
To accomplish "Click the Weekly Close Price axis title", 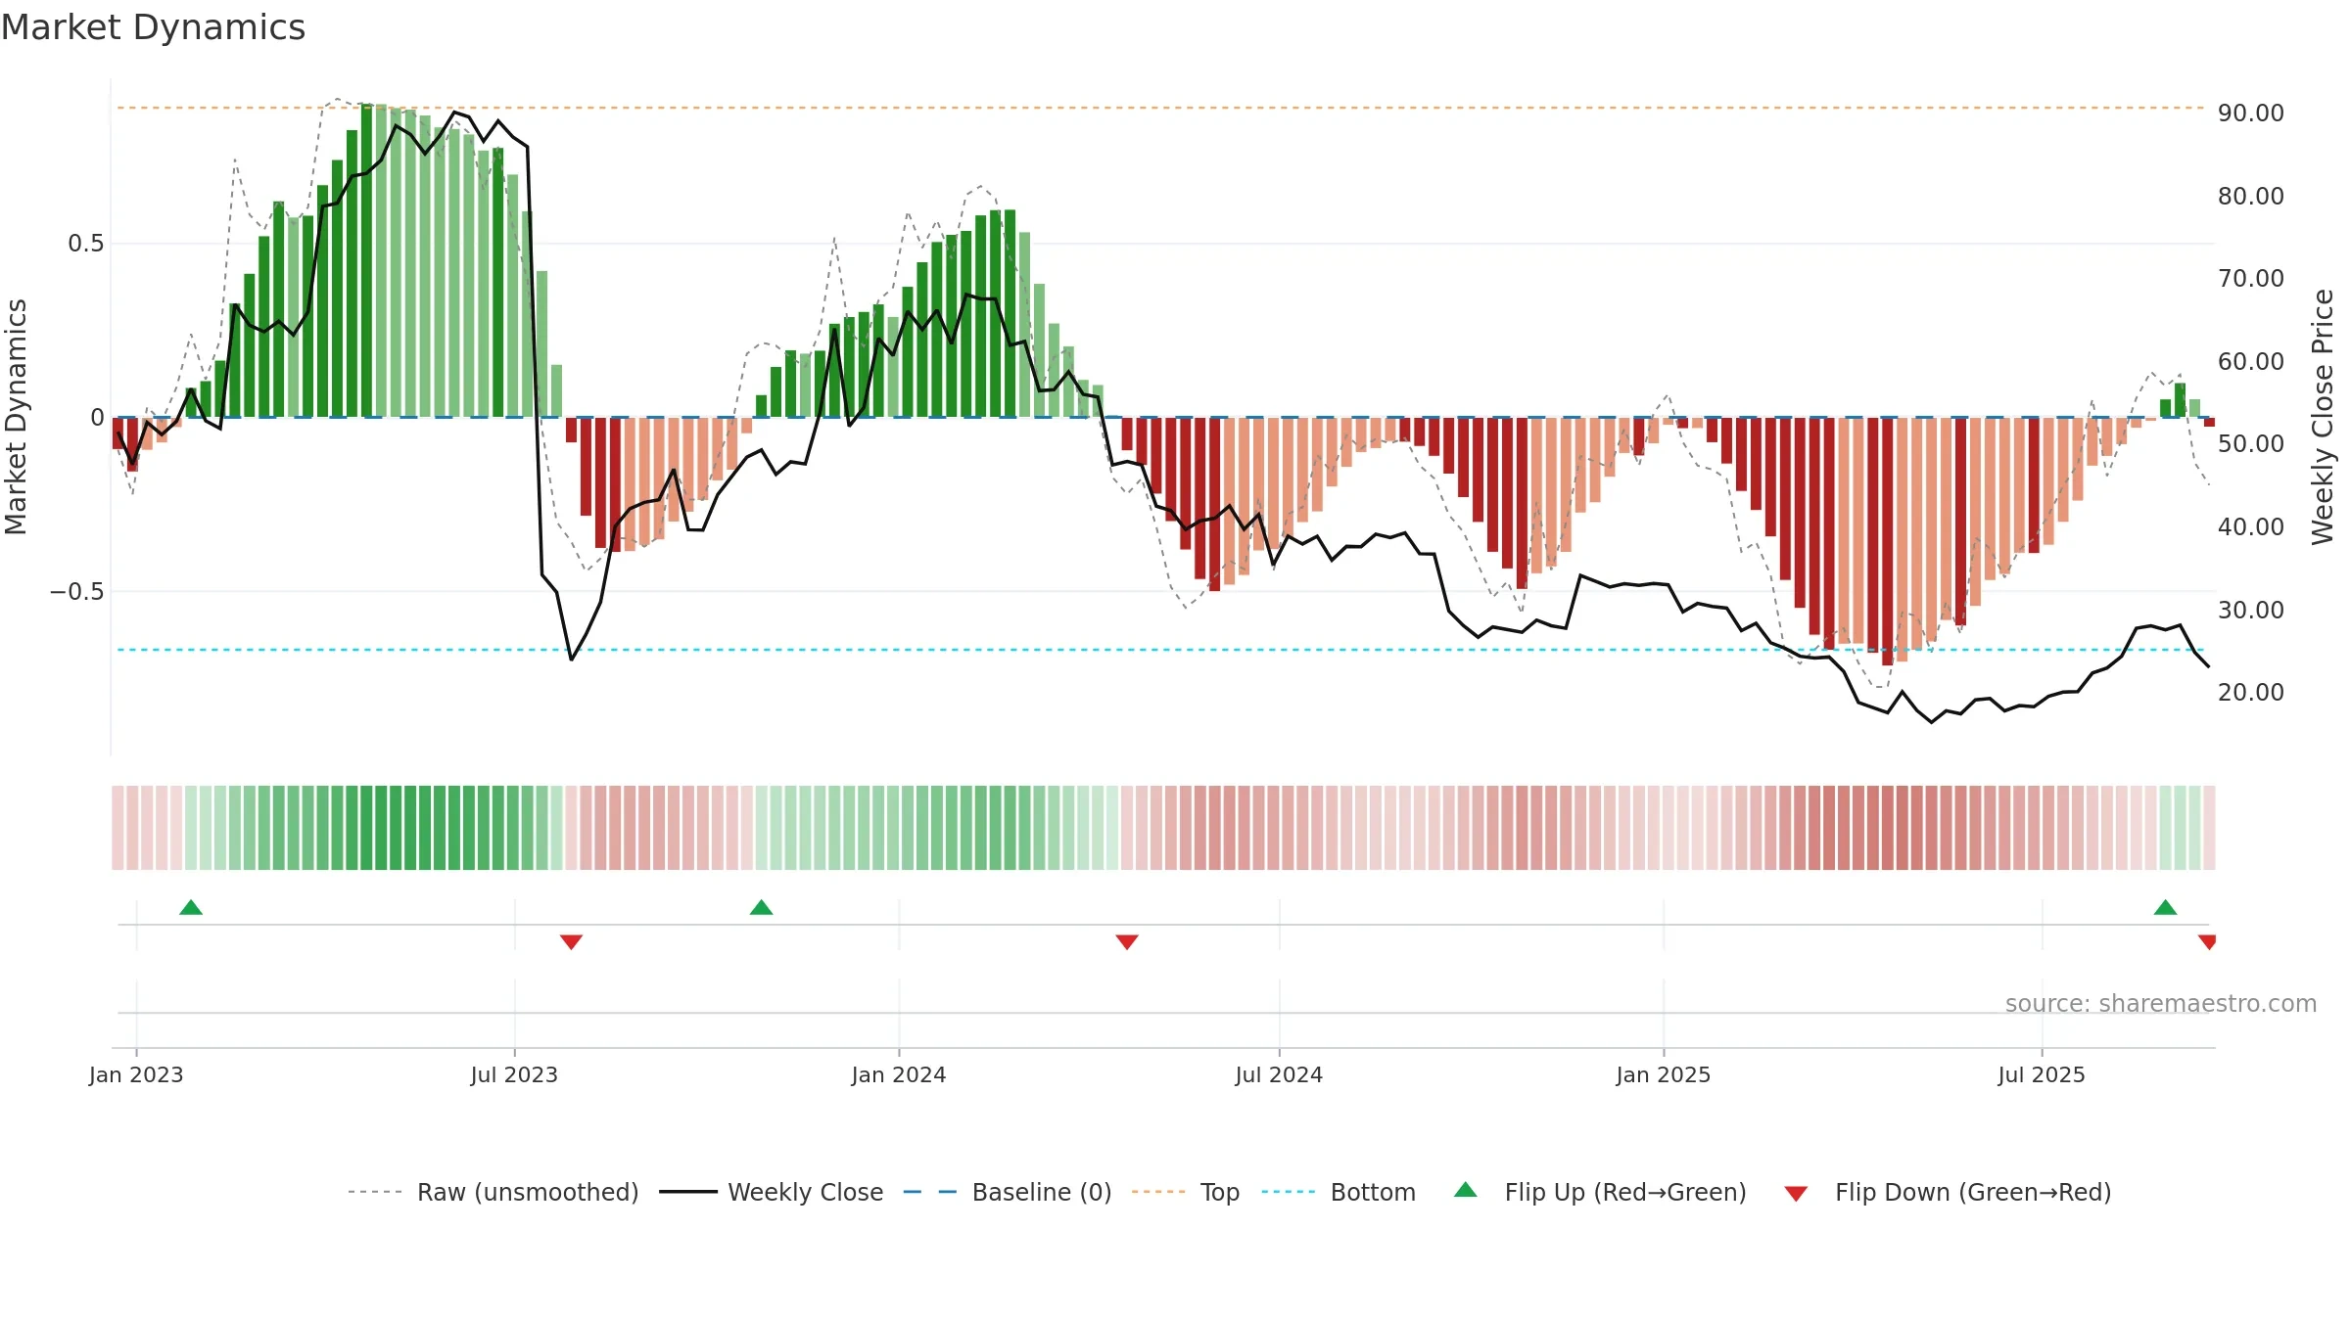I will point(2323,417).
